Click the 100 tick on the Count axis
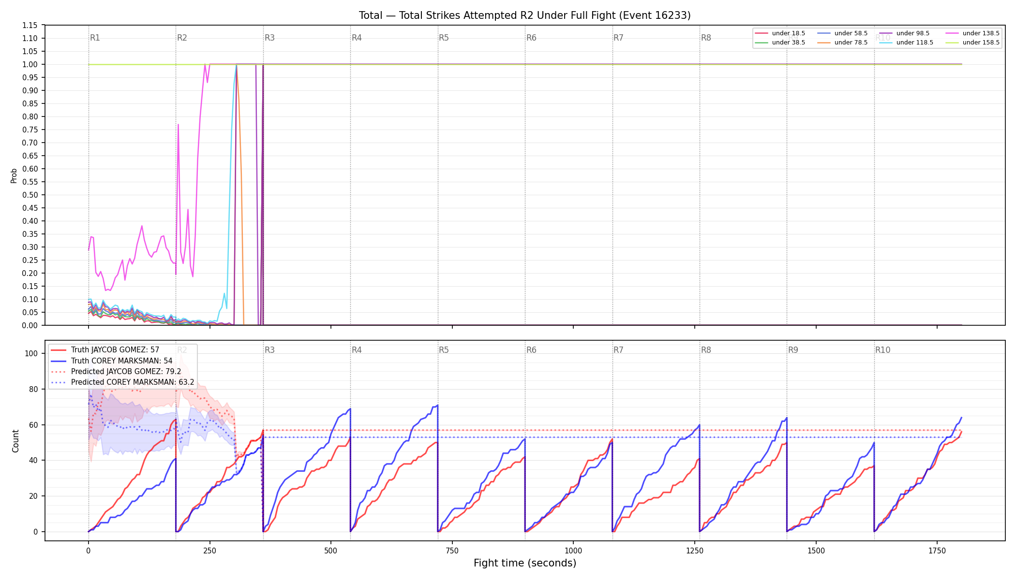Viewport: 1016px width, 580px height. 31,353
